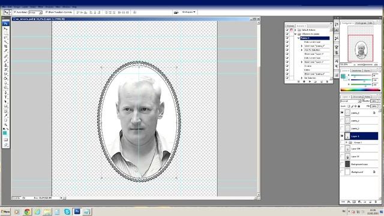The image size is (384, 216).
Task: Select the Eraser tool
Action: pos(6,74)
